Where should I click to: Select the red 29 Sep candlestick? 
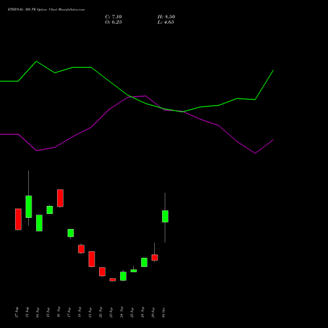tap(155, 257)
